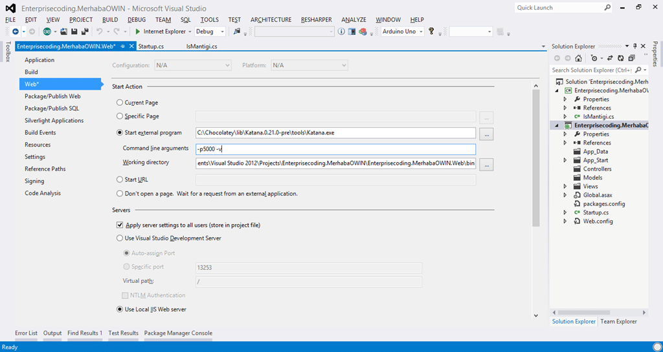The image size is (663, 352).
Task: Expand the Views folder node
Action: tap(565, 186)
